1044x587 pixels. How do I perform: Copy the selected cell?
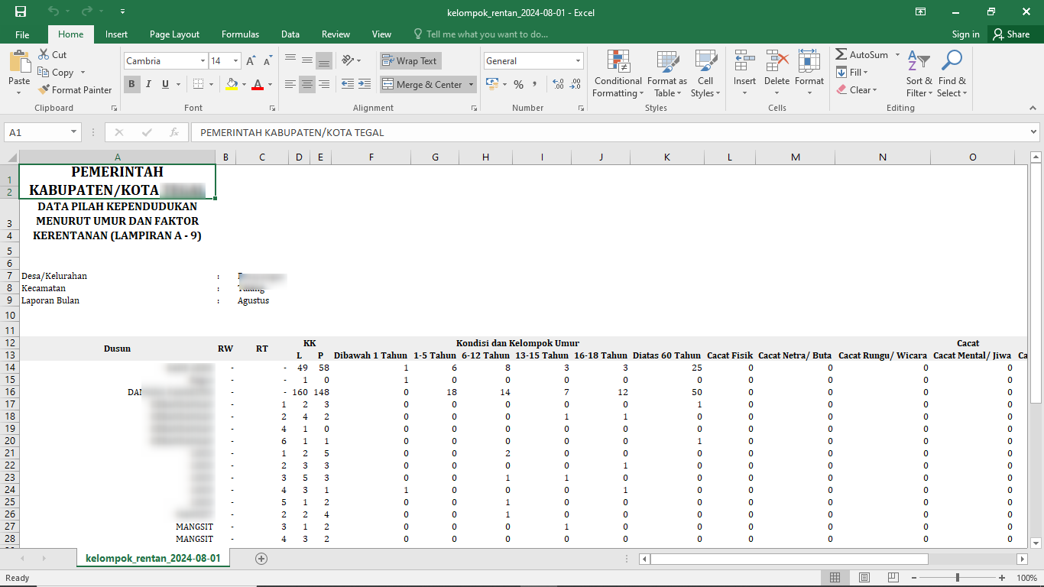coord(55,73)
